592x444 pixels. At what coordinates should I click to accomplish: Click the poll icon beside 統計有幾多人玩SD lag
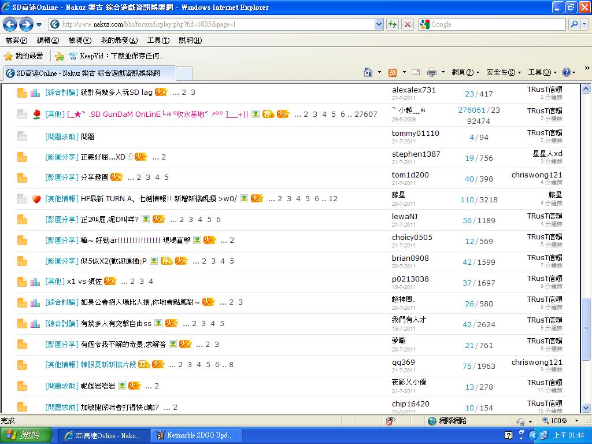pyautogui.click(x=35, y=93)
